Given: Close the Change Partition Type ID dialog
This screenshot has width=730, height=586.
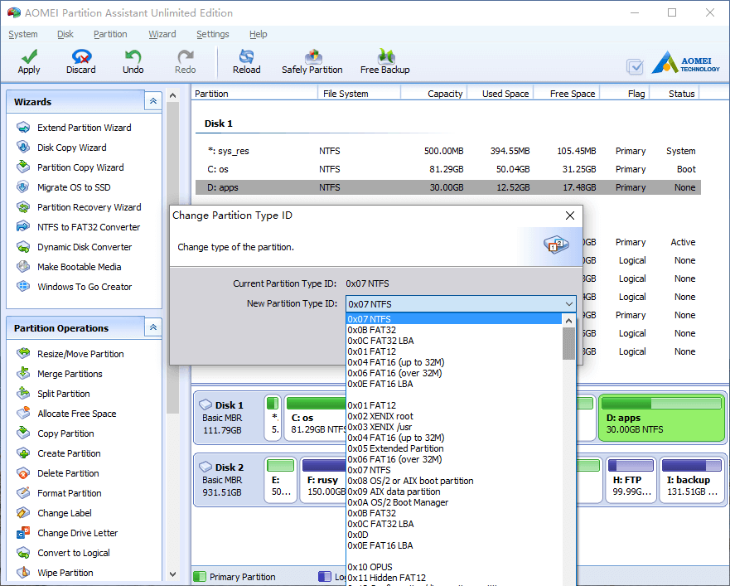Looking at the screenshot, I should point(570,216).
